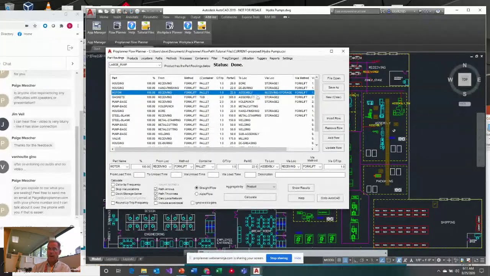Click Stop sharing in the screen-share bar
The width and height of the screenshot is (490, 276).
[x=279, y=258]
